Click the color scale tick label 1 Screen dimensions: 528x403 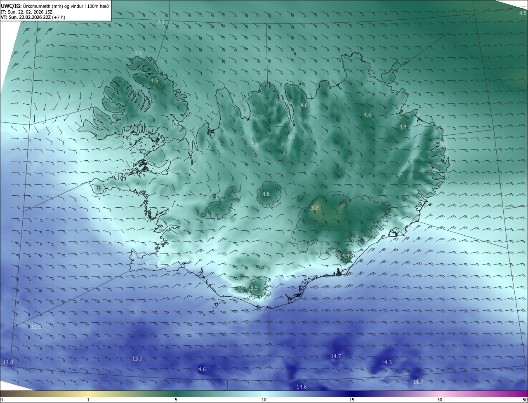(x=89, y=400)
